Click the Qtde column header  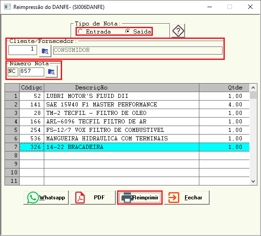pos(224,88)
